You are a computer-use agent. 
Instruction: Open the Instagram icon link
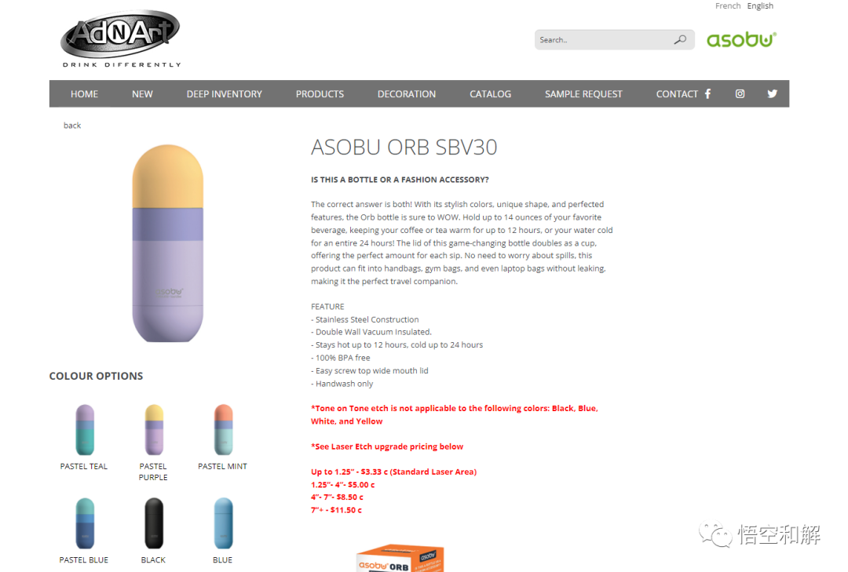[x=740, y=93]
